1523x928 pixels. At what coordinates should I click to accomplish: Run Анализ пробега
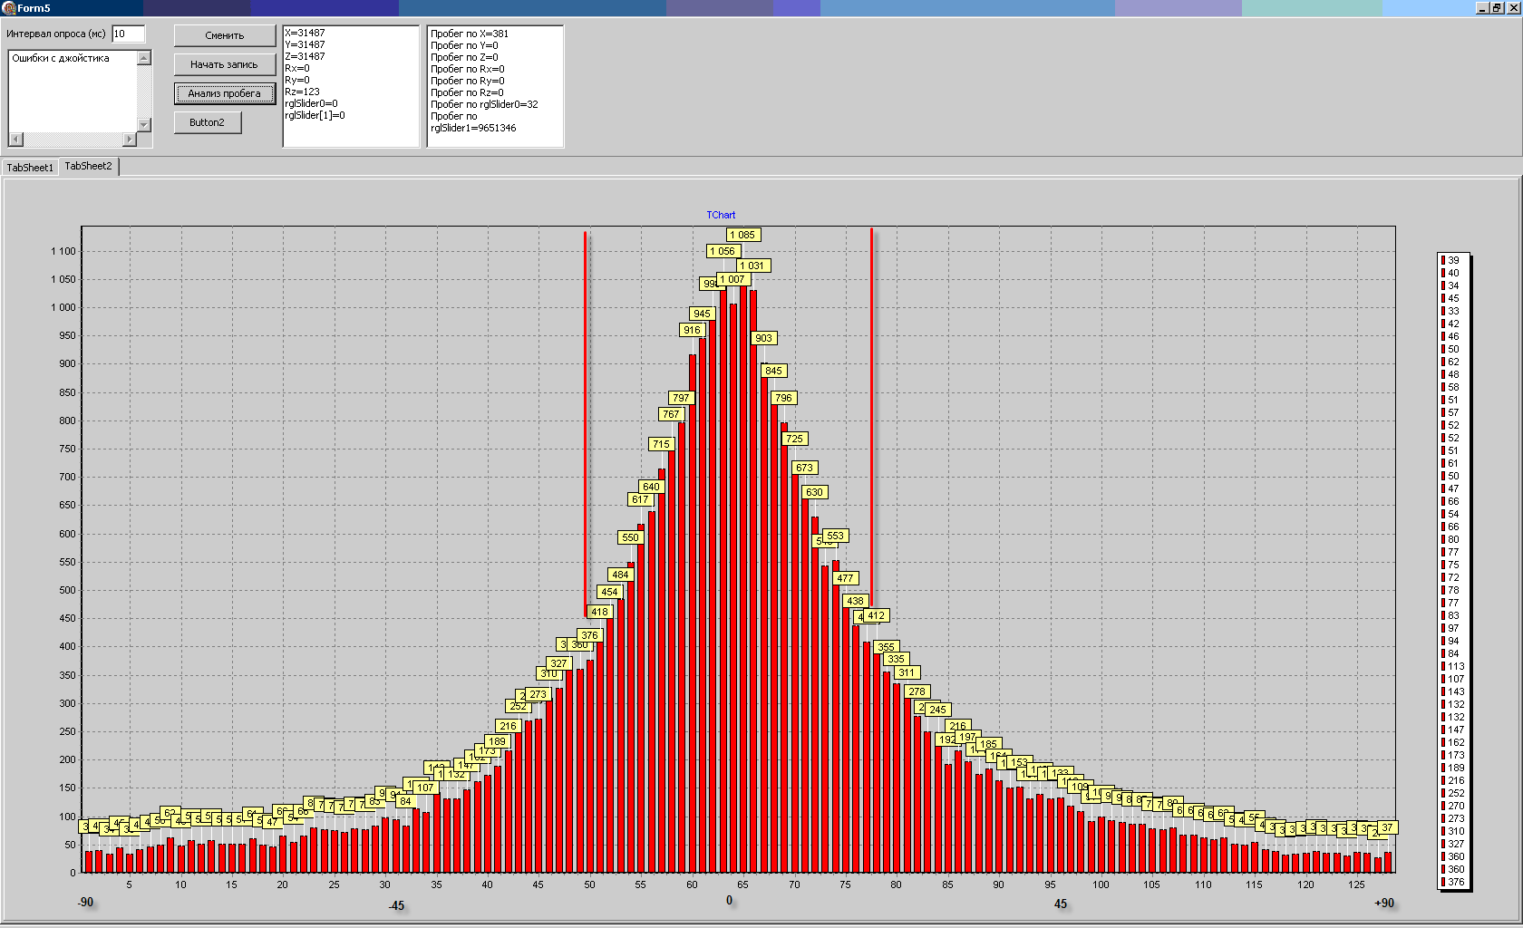click(225, 93)
